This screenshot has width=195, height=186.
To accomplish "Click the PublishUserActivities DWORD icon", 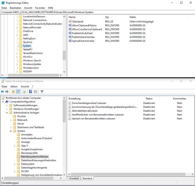I will point(70,37).
